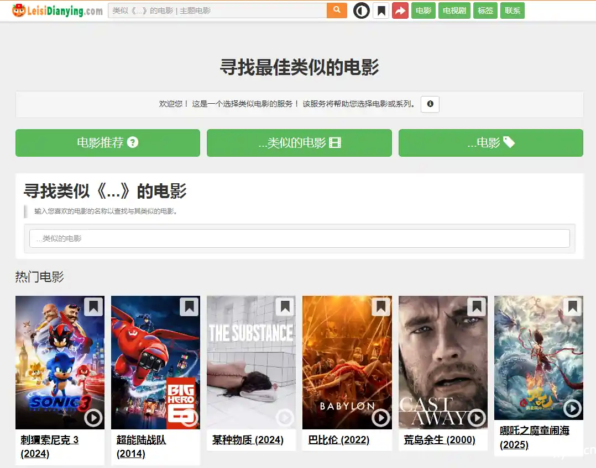596x468 pixels.
Task: Click the red share arrow icon
Action: coord(400,10)
